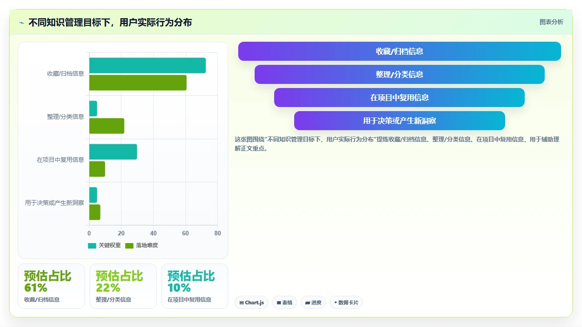Click 落地难度 legend label

click(147, 245)
